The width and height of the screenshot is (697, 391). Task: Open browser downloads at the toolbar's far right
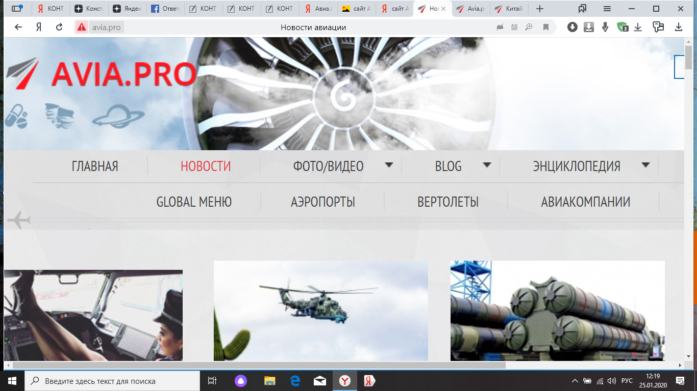[679, 27]
